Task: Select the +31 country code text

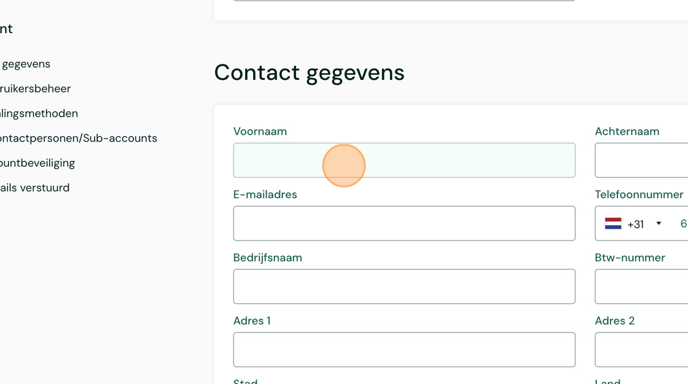Action: (x=636, y=225)
